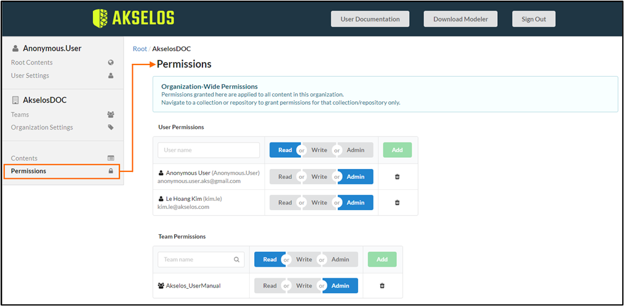
Task: Click the globe icon beside Root Contents
Action: tap(111, 63)
